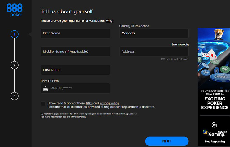The image size is (230, 147).
Task: Focus the Middle Name field
Action: pos(75,51)
